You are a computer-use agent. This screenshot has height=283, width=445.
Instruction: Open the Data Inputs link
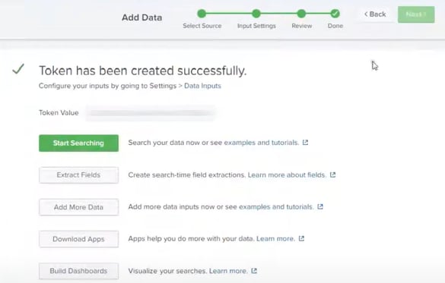point(202,86)
